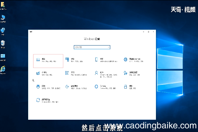
Task: Open the System (laptop icon) settings tile
Action: point(48,61)
